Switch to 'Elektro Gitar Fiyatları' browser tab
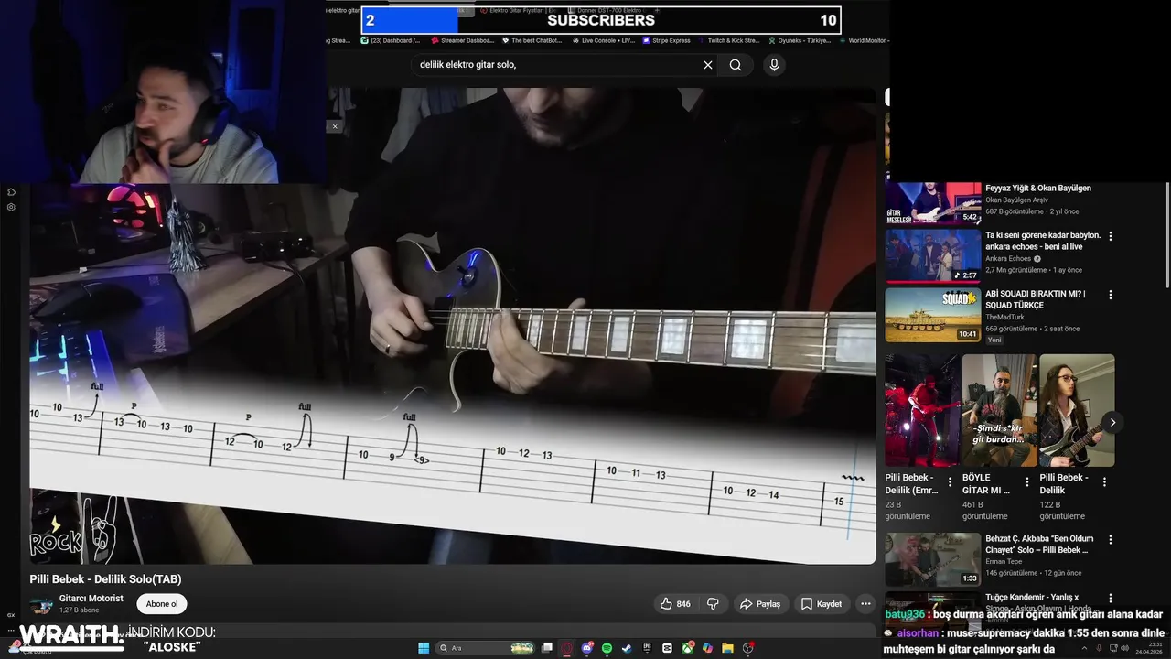This screenshot has width=1171, height=659. pyautogui.click(x=519, y=10)
